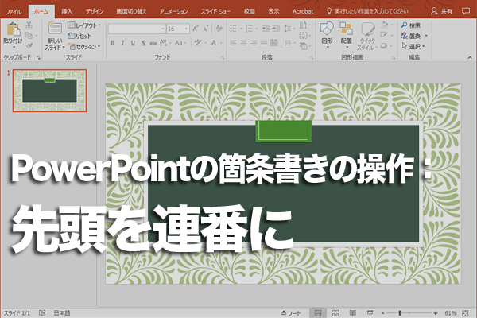Click the zoom slider handle
The height and width of the screenshot is (318, 477).
coord(400,312)
